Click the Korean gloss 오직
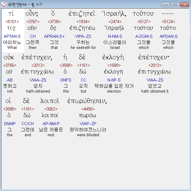 click(x=83, y=86)
